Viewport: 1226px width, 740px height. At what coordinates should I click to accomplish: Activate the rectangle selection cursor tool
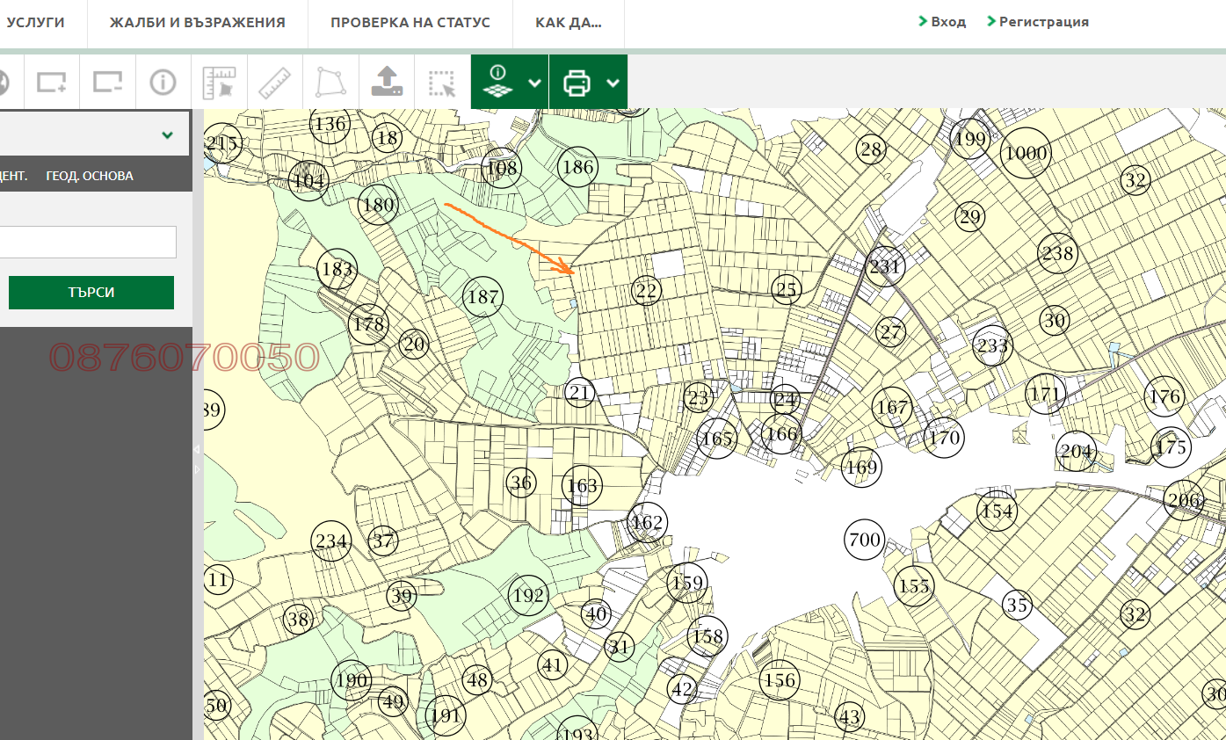click(442, 83)
